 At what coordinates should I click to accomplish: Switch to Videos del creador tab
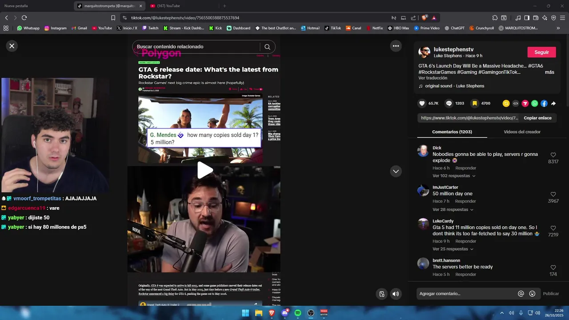(x=522, y=132)
